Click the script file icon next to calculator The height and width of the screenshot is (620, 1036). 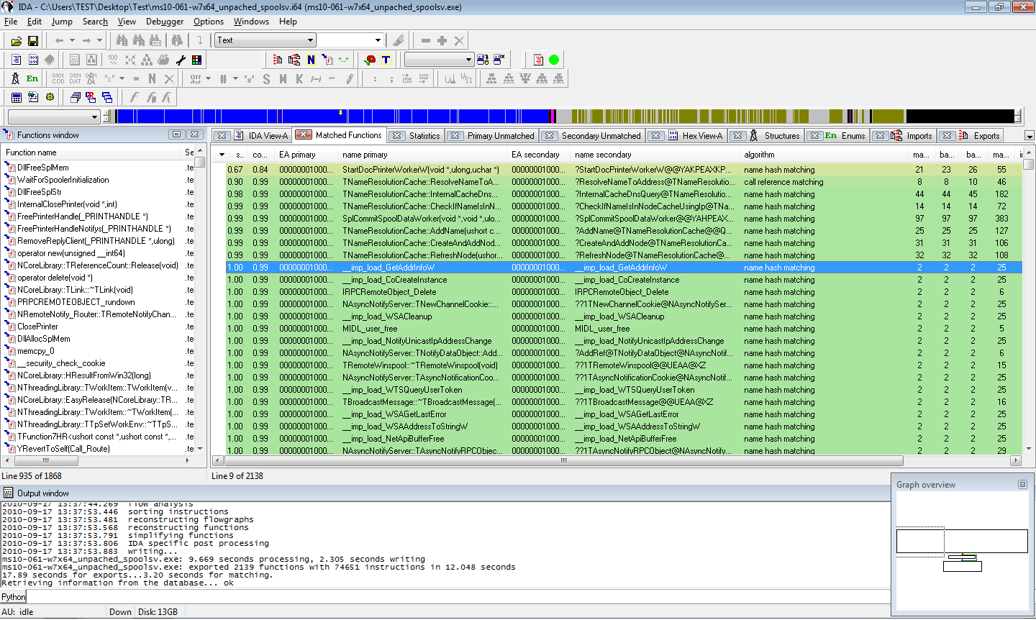(x=33, y=97)
